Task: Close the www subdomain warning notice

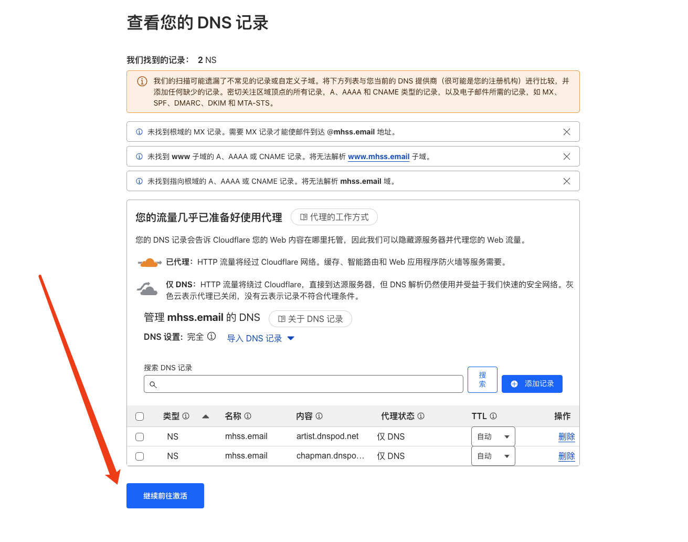Action: (x=567, y=157)
